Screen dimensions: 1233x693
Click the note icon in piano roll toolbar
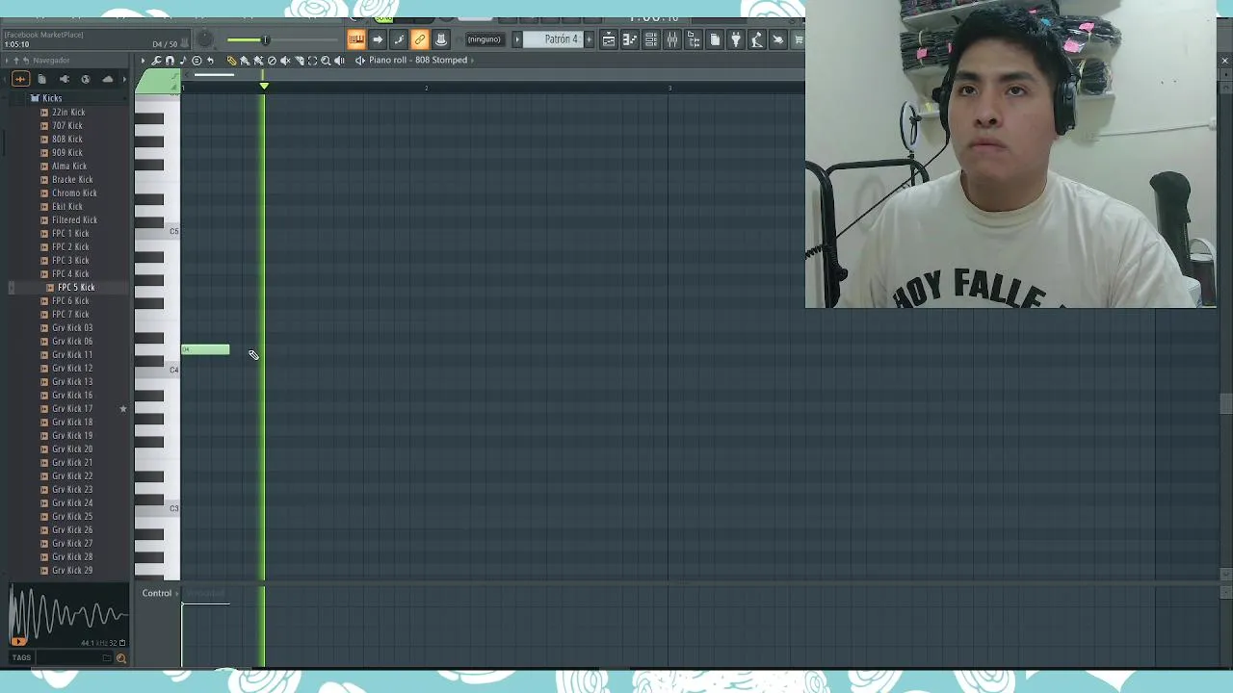(183, 60)
